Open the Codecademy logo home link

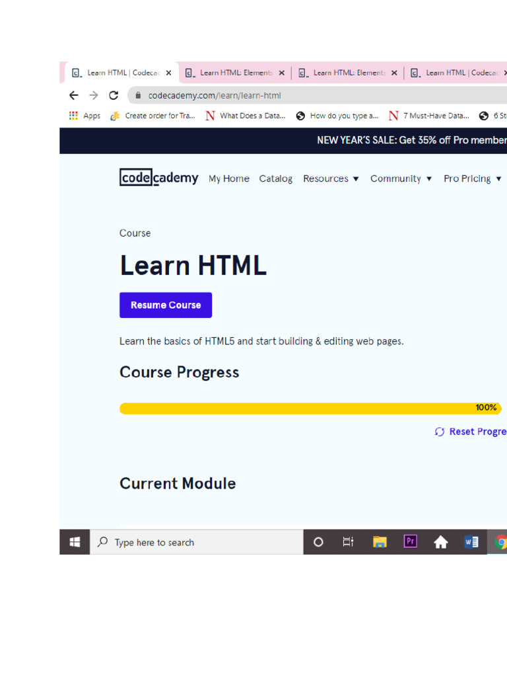click(158, 177)
